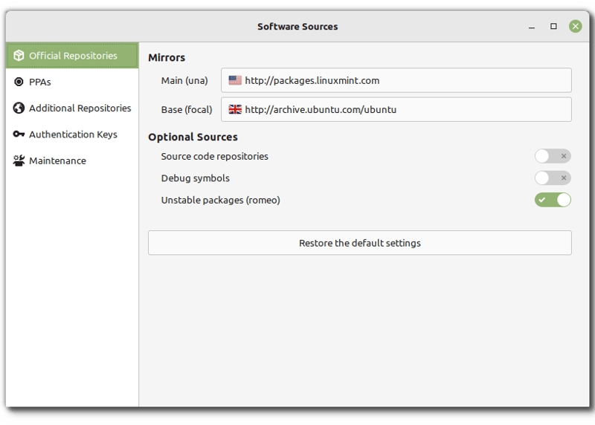Close the Software Sources window
Viewport: 595px width, 425px height.
pyautogui.click(x=576, y=26)
